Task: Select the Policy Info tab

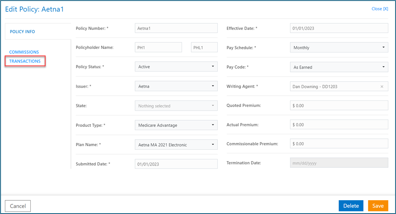Action: [22, 31]
